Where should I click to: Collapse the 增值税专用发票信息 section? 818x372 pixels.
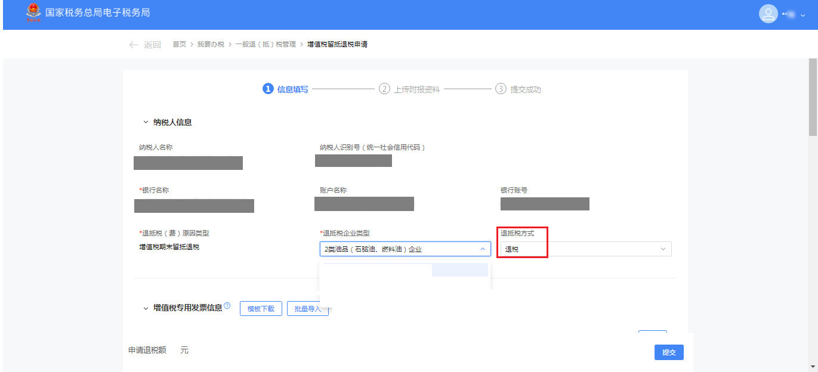(x=146, y=308)
